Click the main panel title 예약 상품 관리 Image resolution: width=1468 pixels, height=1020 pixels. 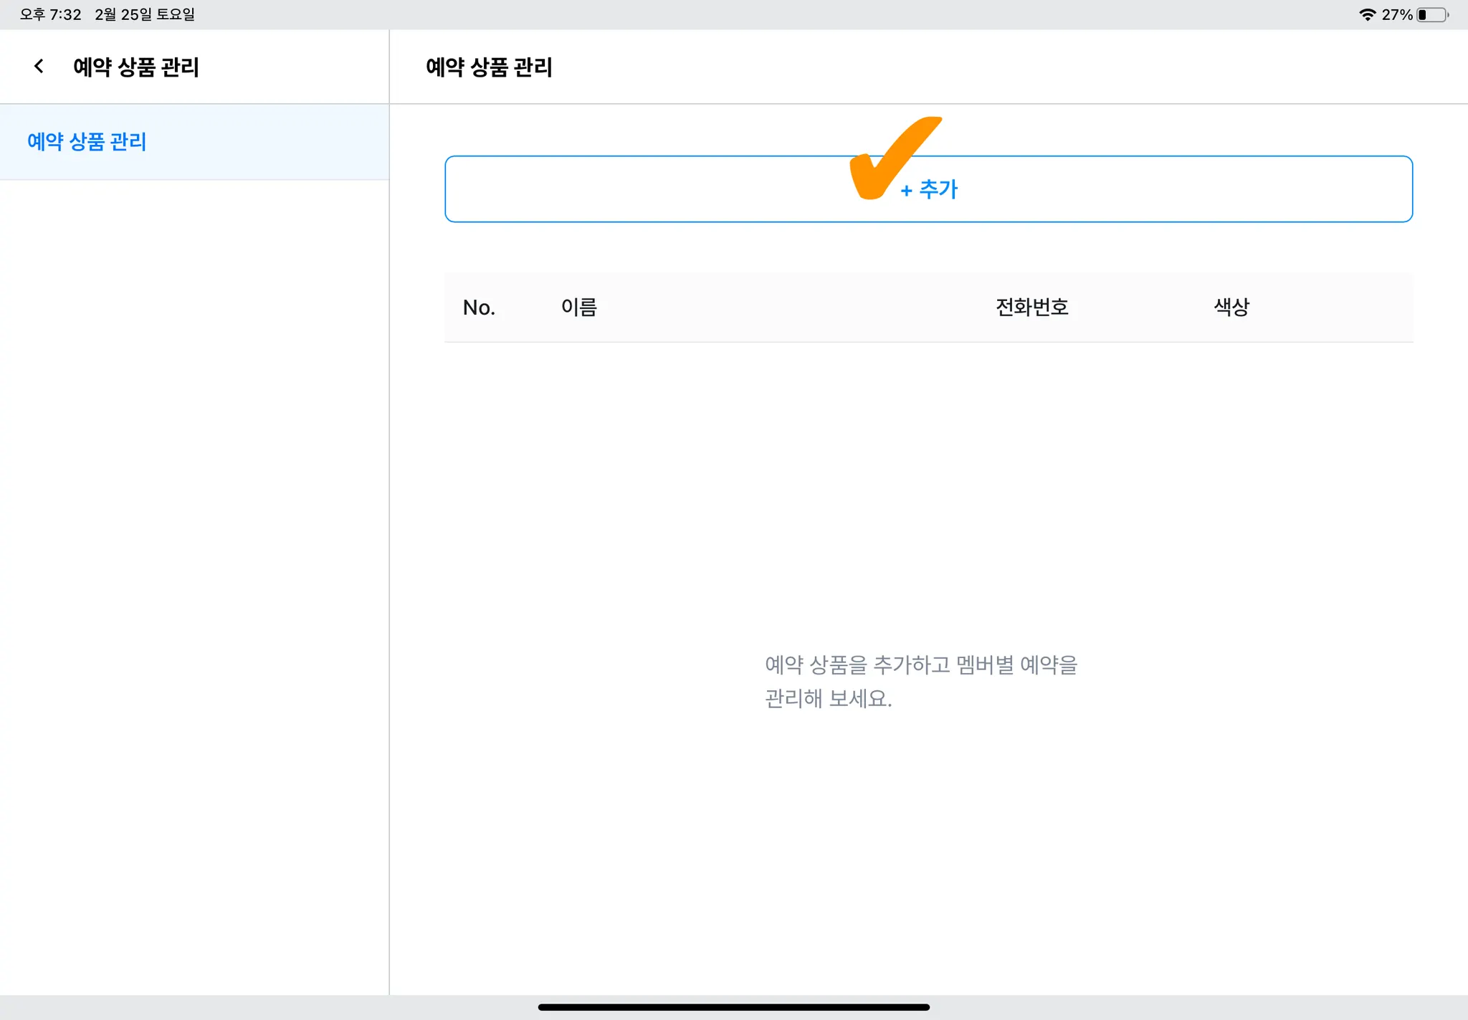(488, 67)
